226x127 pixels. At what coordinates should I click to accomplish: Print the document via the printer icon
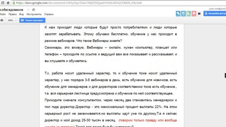pos(2,20)
